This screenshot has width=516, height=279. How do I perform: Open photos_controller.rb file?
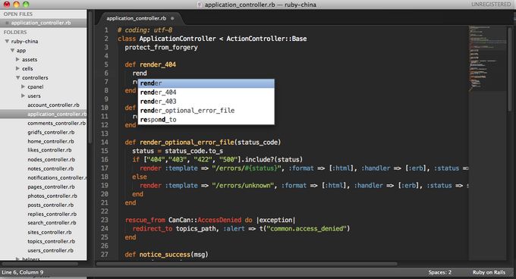click(x=52, y=196)
